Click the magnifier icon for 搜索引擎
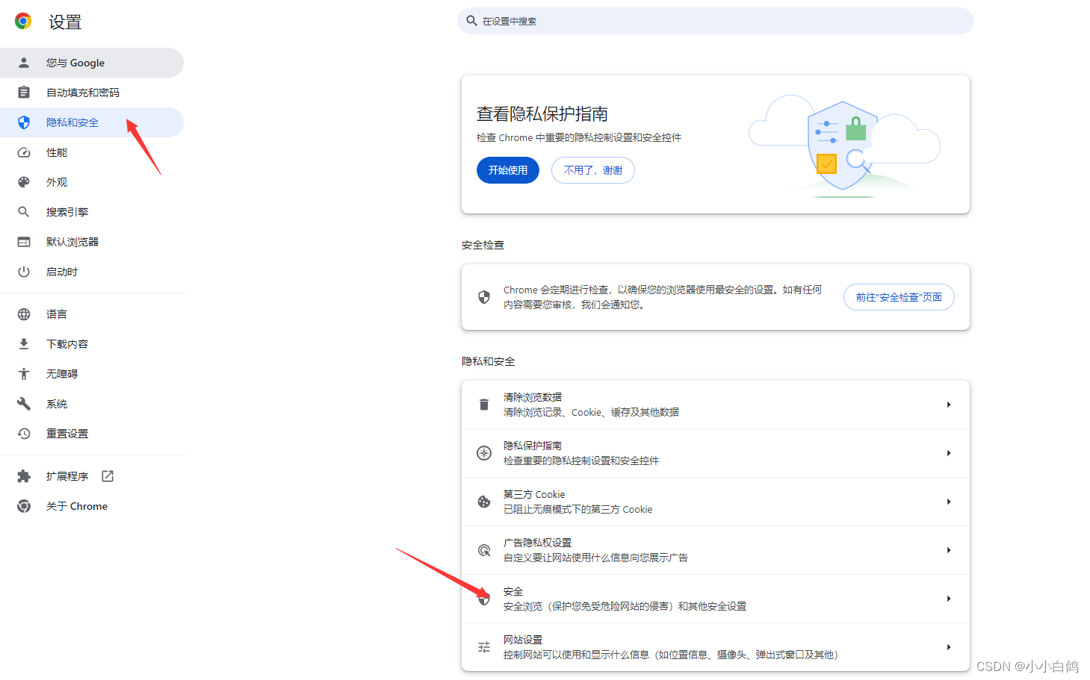The width and height of the screenshot is (1090, 680). click(x=24, y=212)
